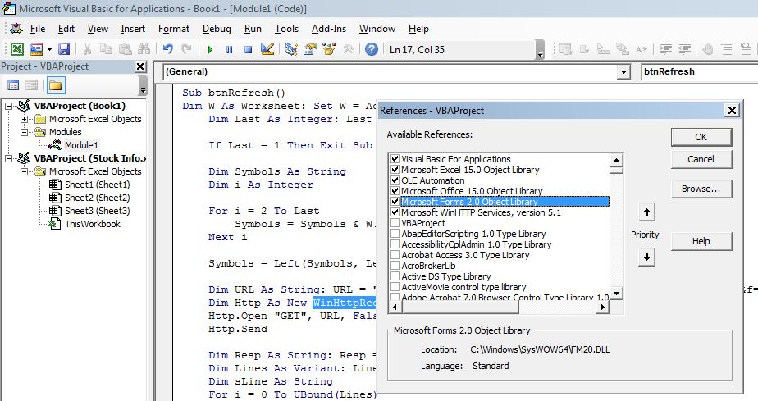Undo the last edit
Screen dimensions: 758x401
point(167,49)
